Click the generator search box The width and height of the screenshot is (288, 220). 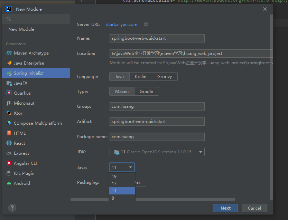[x=36, y=19]
